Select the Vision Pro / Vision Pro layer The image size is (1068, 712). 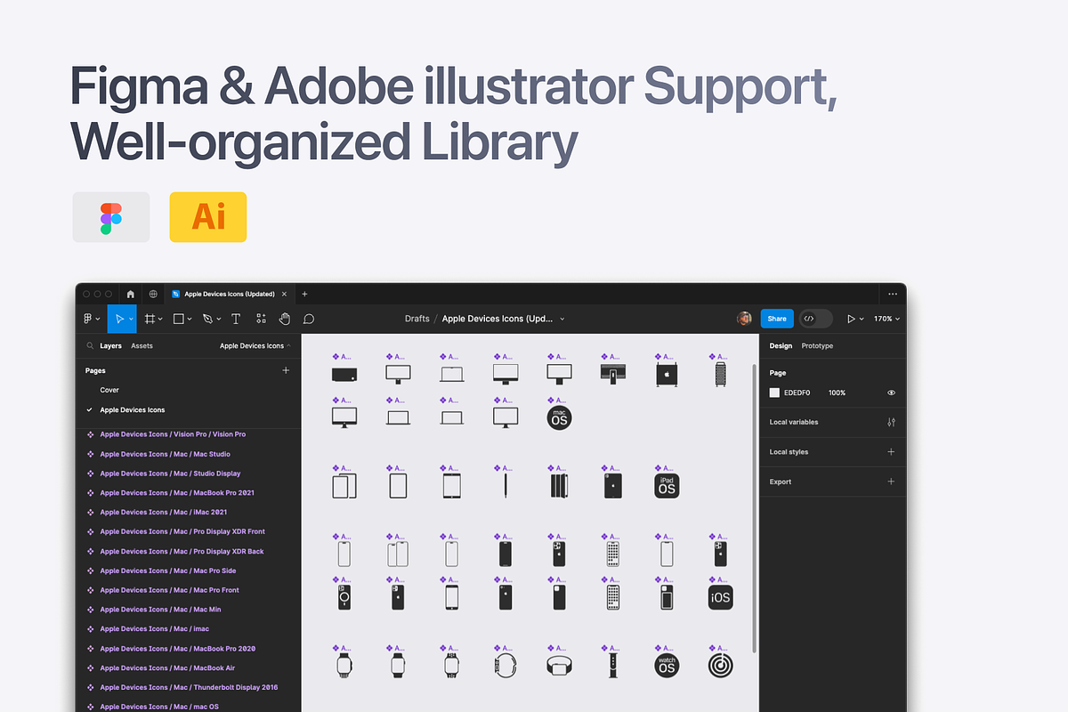click(173, 434)
